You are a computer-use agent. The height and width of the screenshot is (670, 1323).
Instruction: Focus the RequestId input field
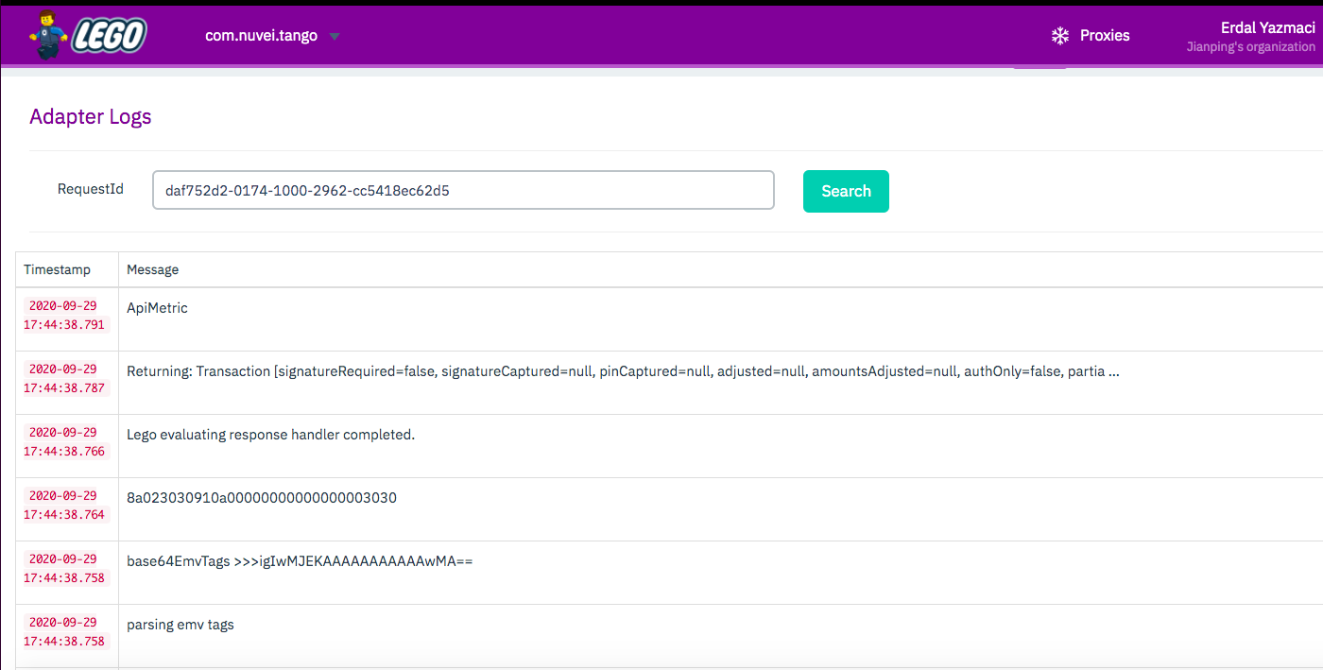click(x=463, y=190)
